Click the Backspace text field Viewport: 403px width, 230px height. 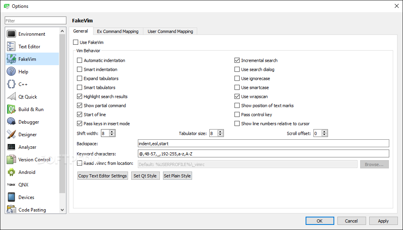264,143
